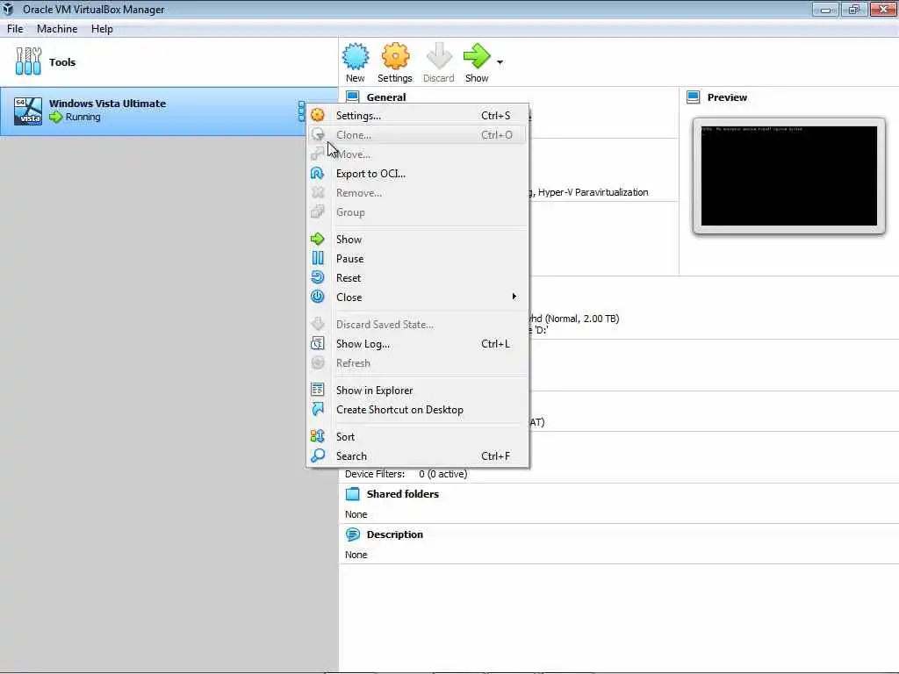This screenshot has height=674, width=899.
Task: Click the New machine toolbar icon
Action: point(355,56)
